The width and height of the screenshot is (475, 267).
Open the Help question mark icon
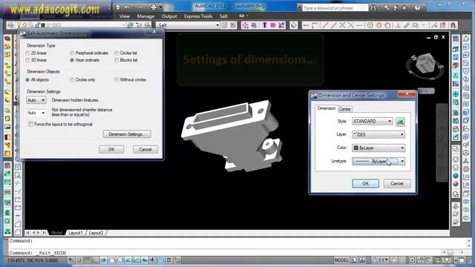pos(417,7)
